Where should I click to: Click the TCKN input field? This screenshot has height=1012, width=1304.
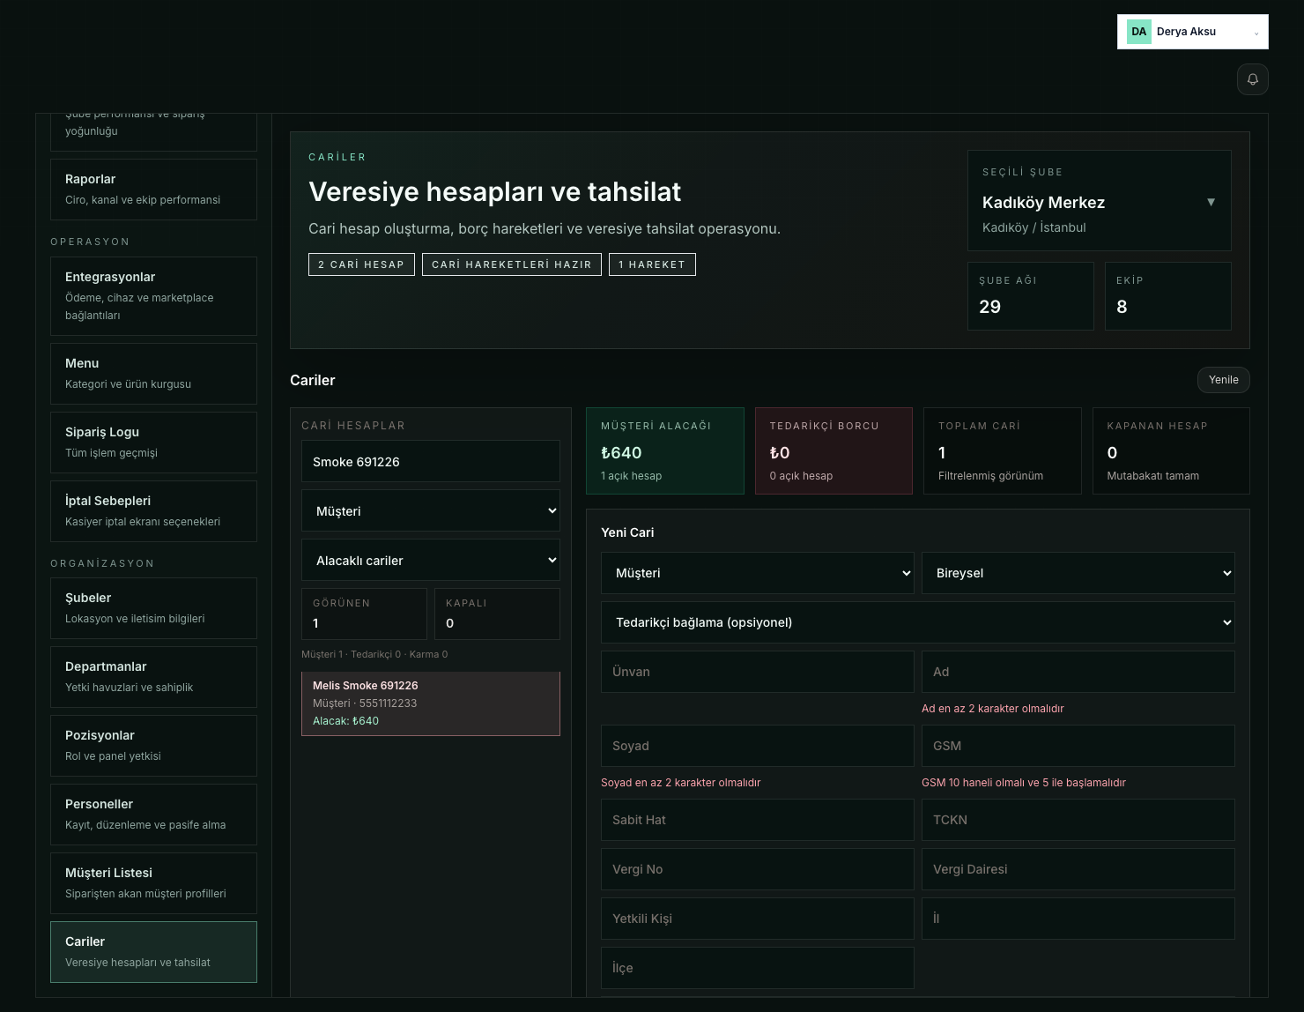click(1078, 820)
